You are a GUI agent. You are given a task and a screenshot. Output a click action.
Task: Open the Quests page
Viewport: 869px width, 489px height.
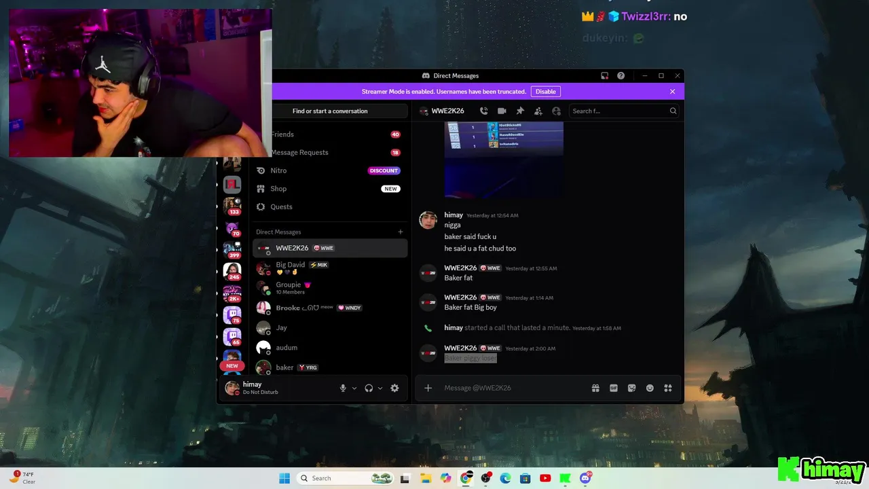[331, 206]
